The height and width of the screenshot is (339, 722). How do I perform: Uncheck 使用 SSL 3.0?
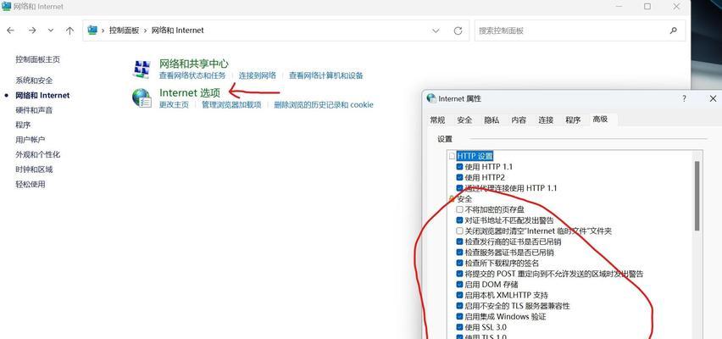point(459,327)
